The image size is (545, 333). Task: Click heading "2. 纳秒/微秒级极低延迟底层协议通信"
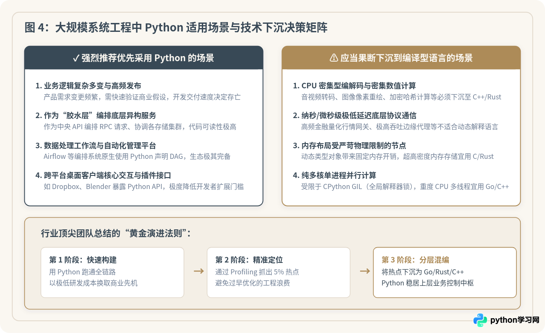[x=355, y=116]
